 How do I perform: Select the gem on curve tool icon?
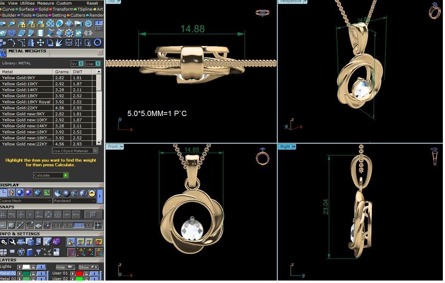[12, 23]
